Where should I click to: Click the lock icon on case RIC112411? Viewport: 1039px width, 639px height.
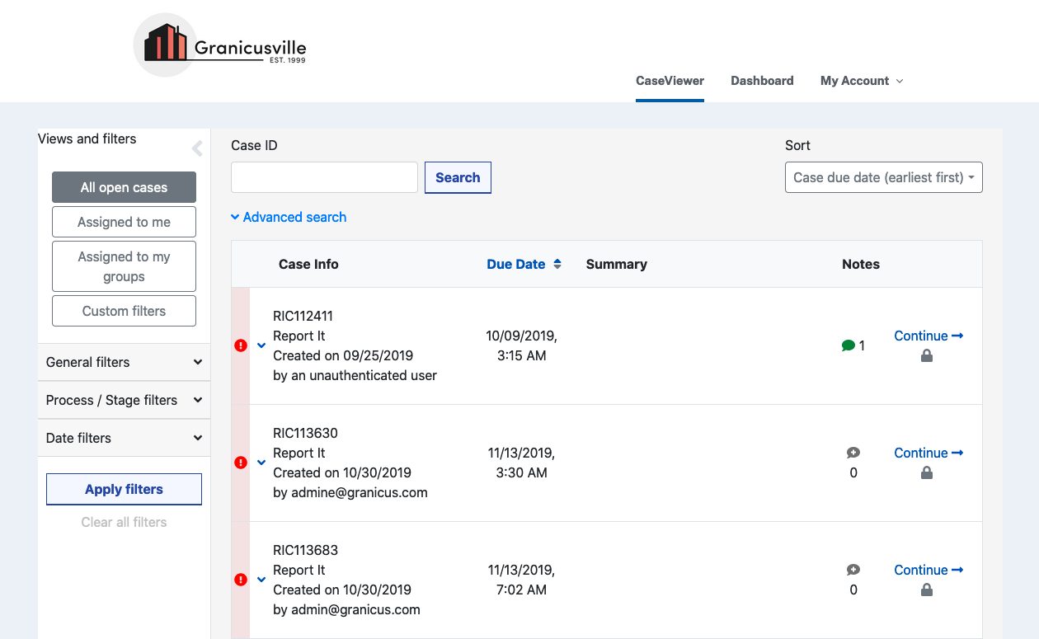(927, 355)
